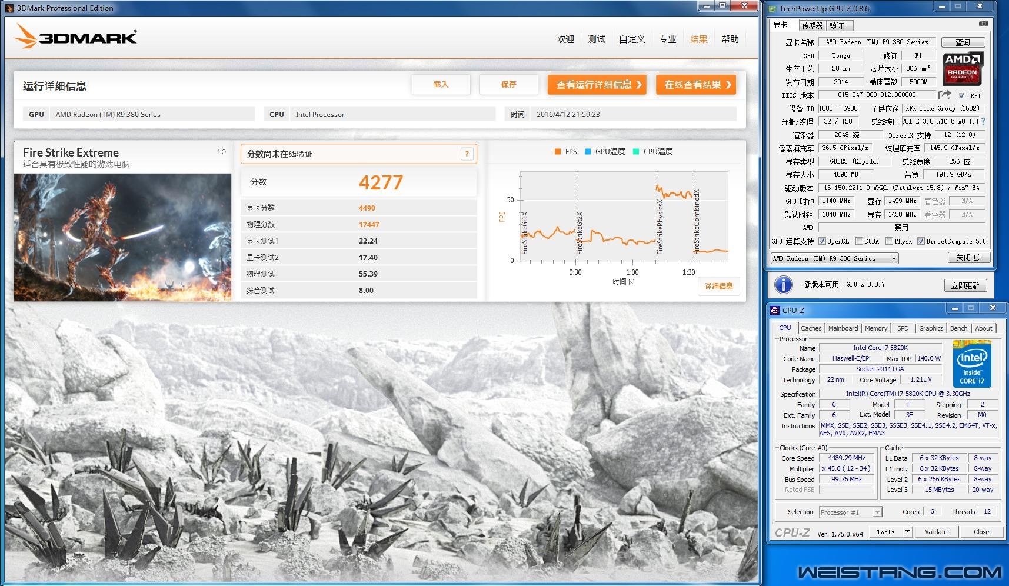Open the 测试 (Tests) menu in 3DMark

pyautogui.click(x=597, y=39)
